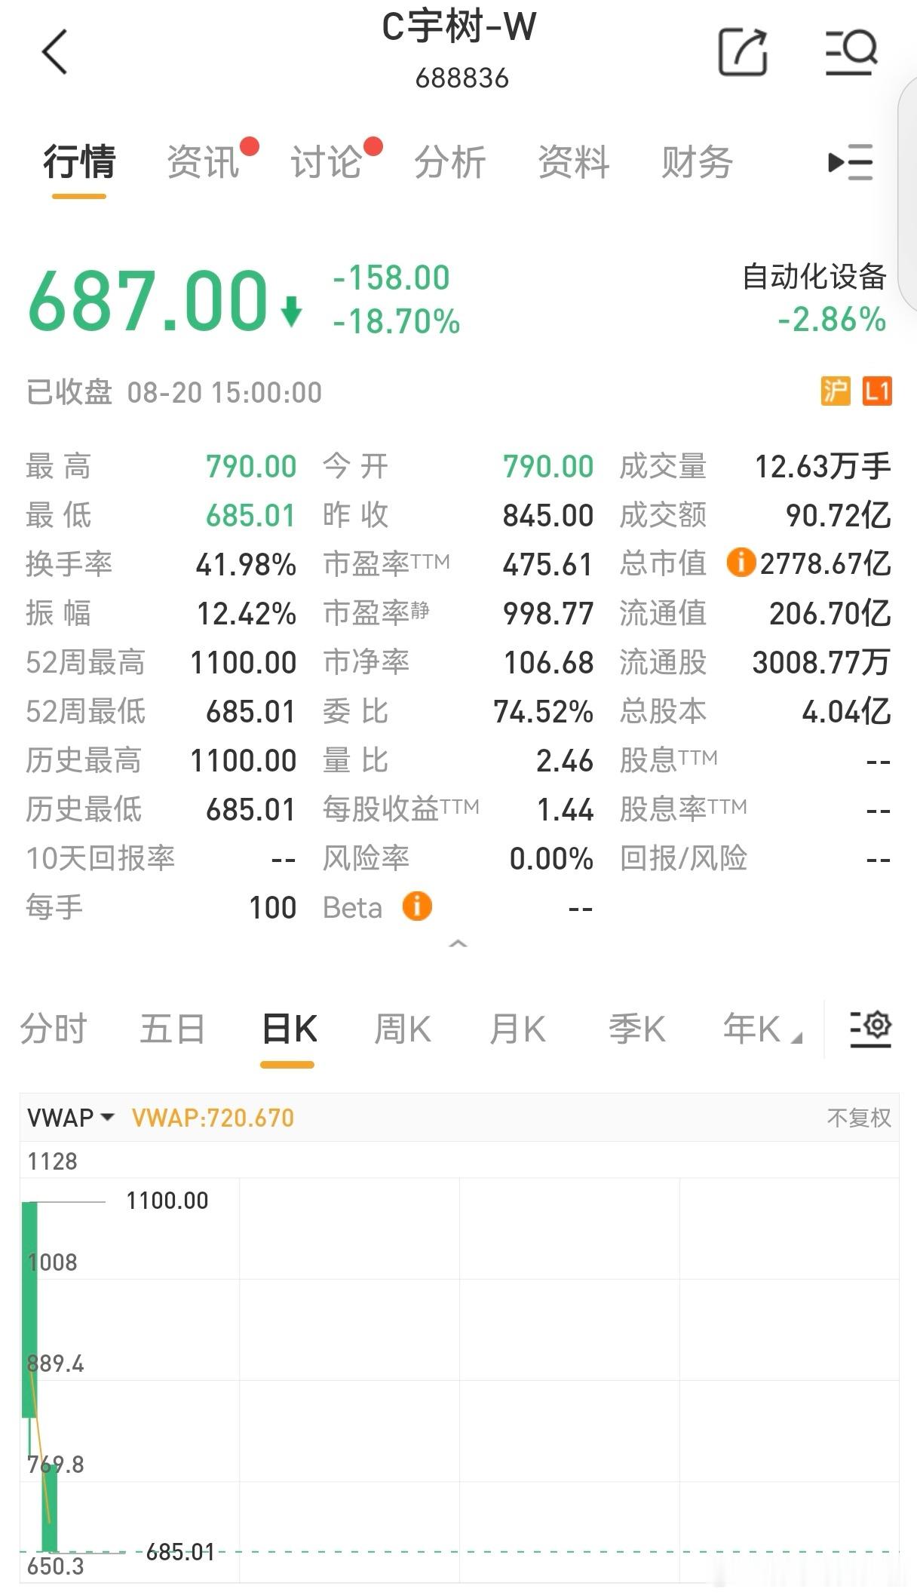The width and height of the screenshot is (917, 1595).
Task: Tap the 量比 value 2.46
Action: tap(565, 761)
